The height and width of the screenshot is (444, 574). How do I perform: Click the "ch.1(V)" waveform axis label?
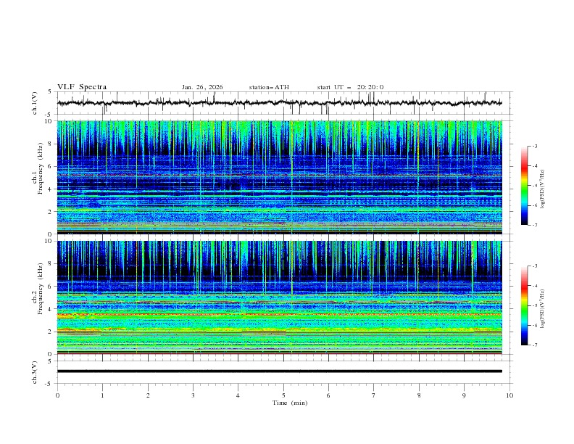click(35, 103)
